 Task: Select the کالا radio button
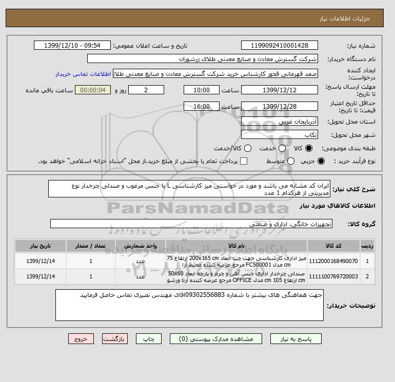pyautogui.click(x=309, y=148)
